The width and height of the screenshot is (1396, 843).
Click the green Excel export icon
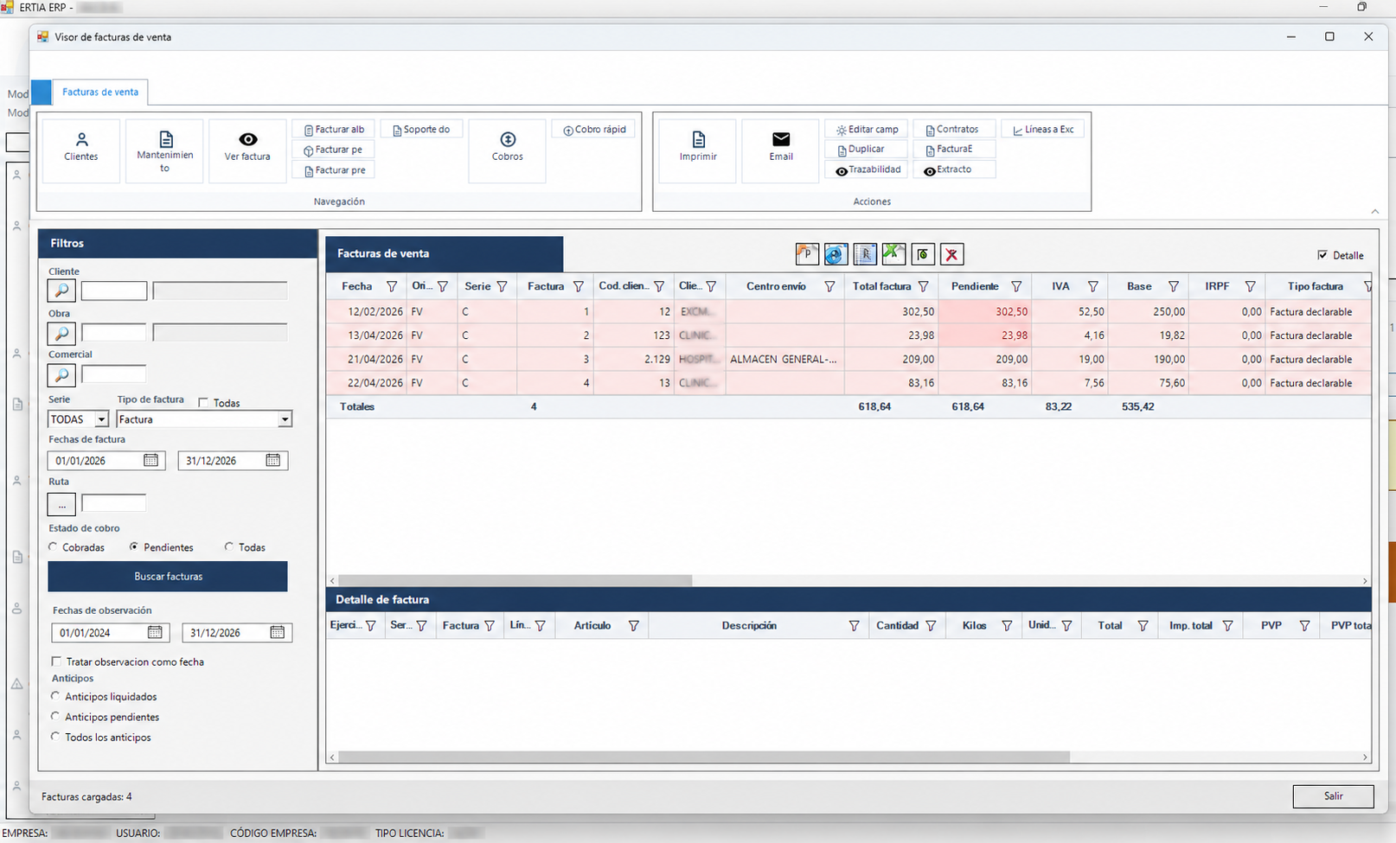893,254
